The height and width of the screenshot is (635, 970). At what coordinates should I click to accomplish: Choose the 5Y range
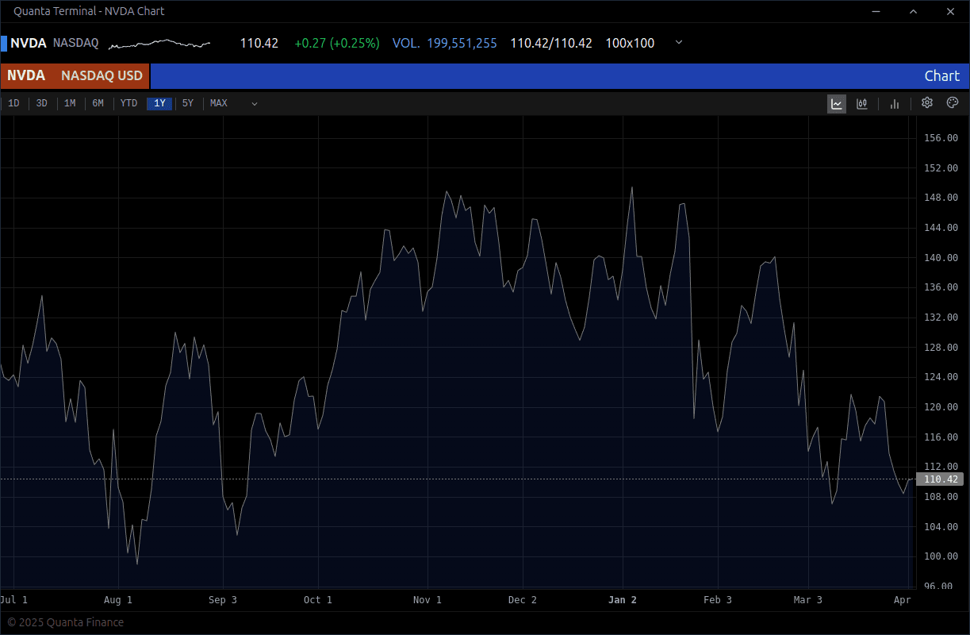click(x=188, y=103)
